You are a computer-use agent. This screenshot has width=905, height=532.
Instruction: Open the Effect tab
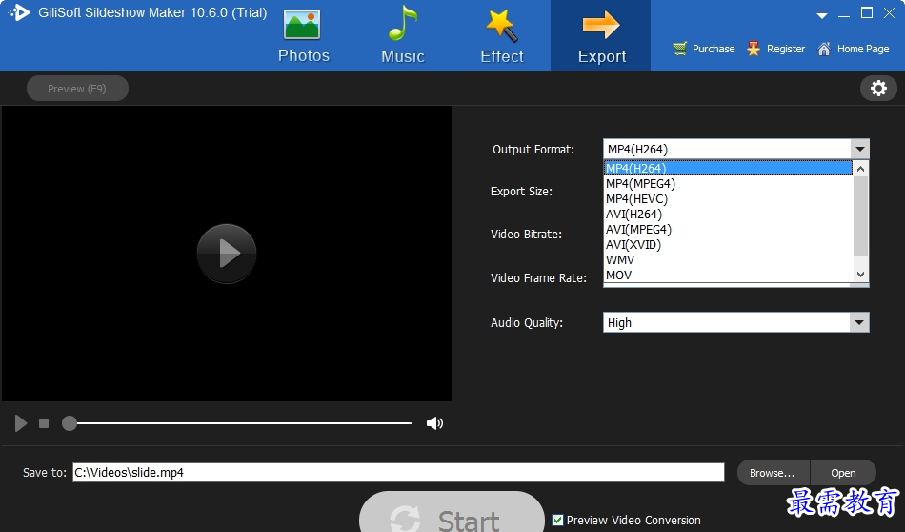[x=502, y=36]
